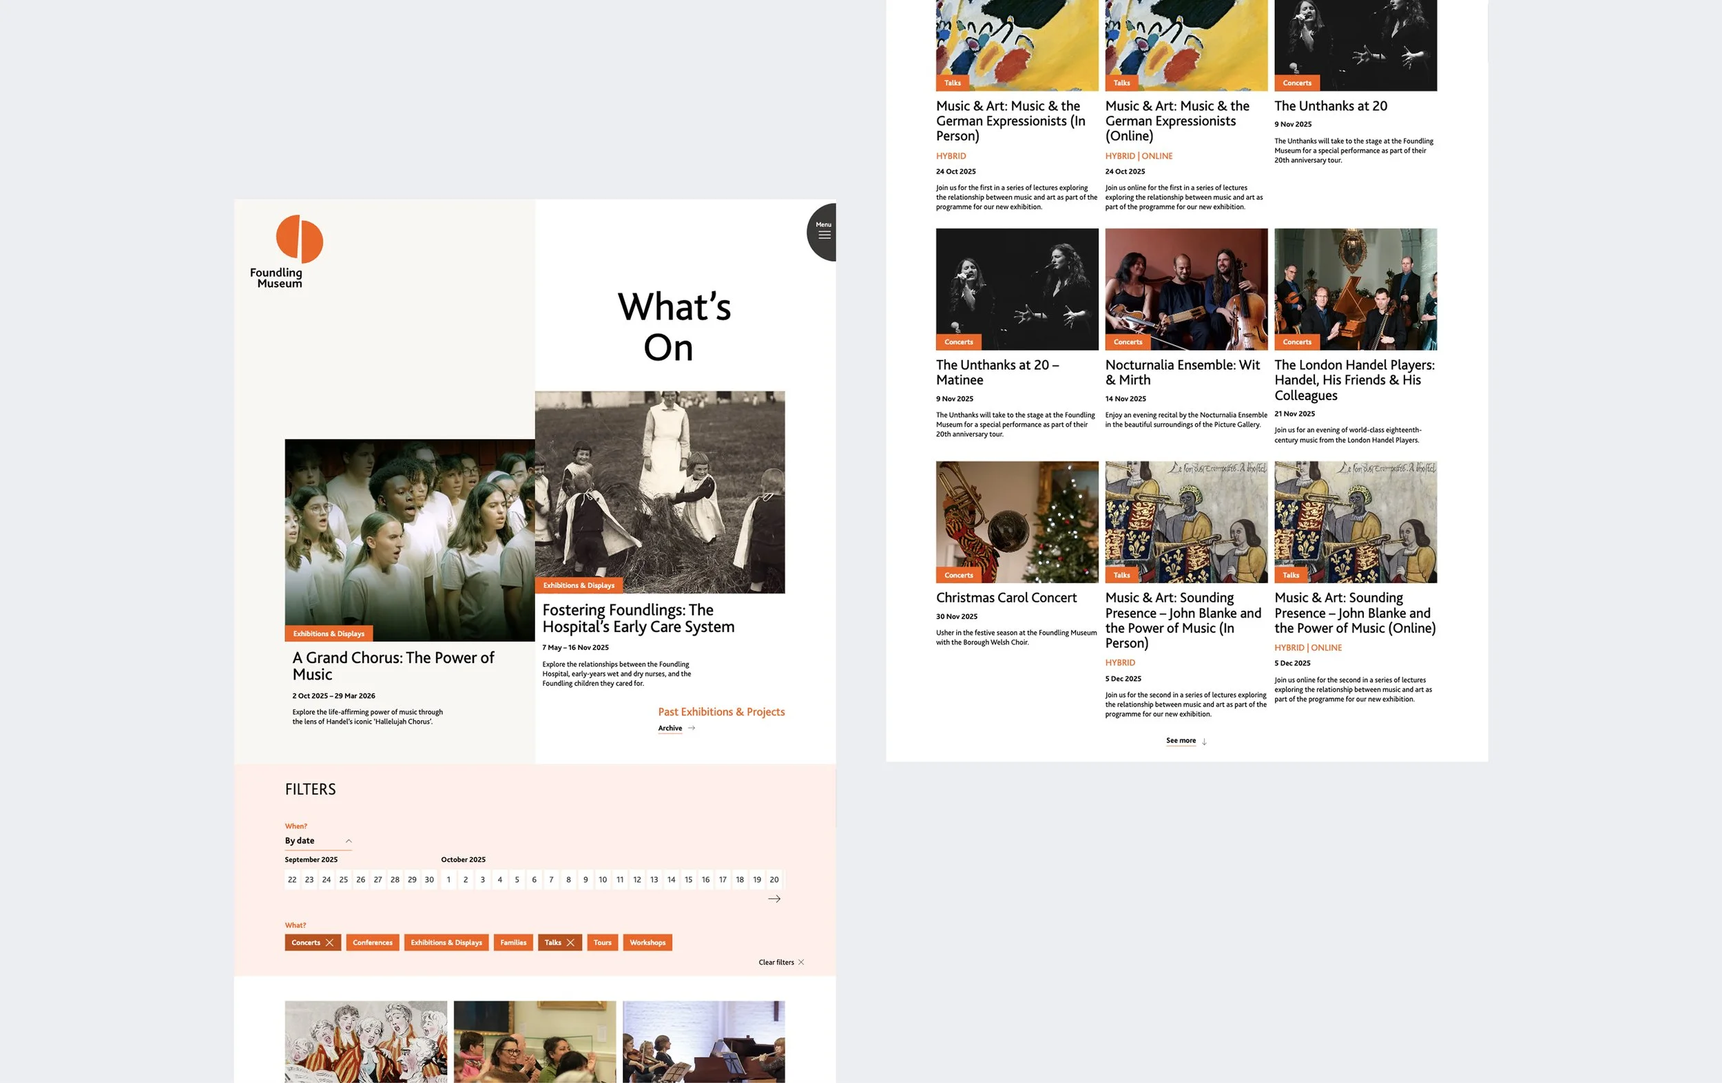The height and width of the screenshot is (1083, 1722).
Task: Enable the Workshops category filter
Action: pyautogui.click(x=647, y=942)
